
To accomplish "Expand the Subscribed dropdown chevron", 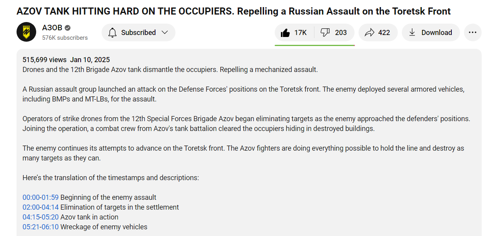I will (x=165, y=33).
